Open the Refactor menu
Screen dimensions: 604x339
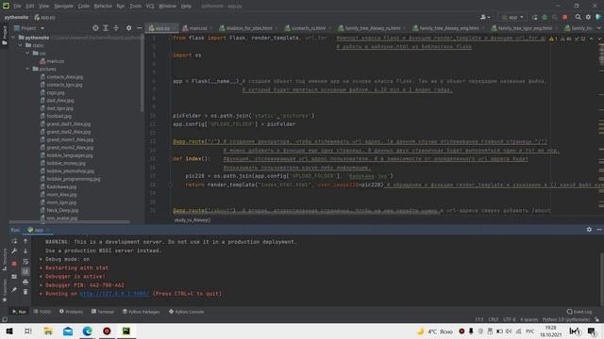click(103, 7)
